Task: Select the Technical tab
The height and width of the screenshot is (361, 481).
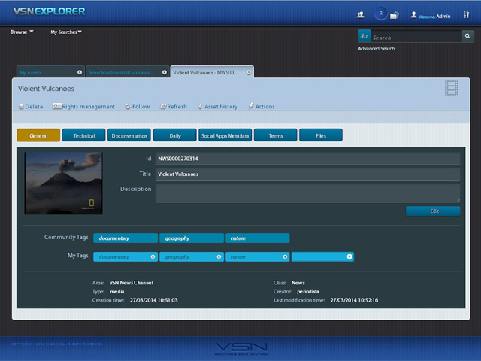Action: click(83, 135)
